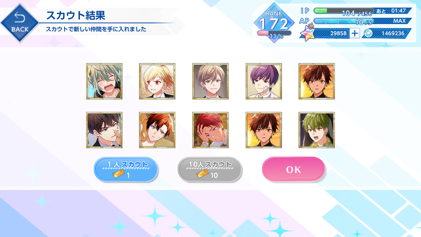Open the green-haired hooded character card

point(317,130)
